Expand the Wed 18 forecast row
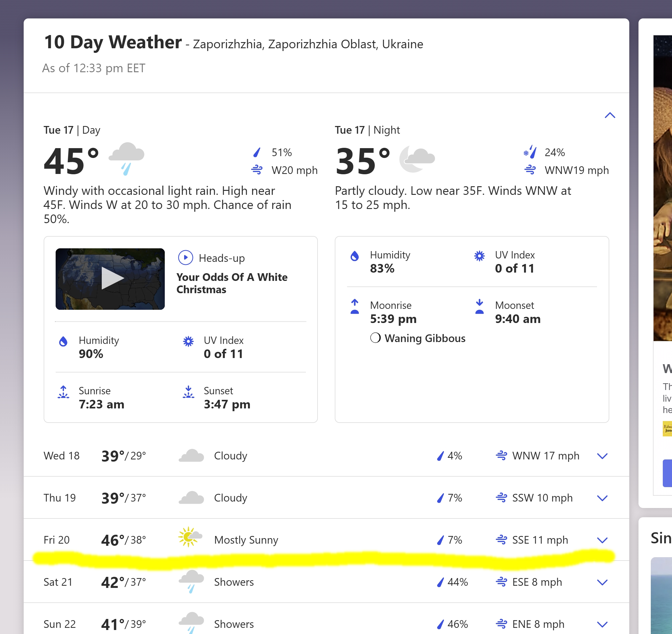The image size is (672, 634). tap(602, 456)
